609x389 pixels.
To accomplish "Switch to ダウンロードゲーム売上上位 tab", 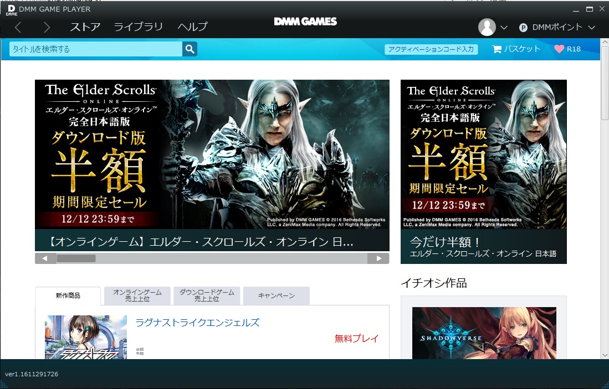I will pyautogui.click(x=207, y=295).
